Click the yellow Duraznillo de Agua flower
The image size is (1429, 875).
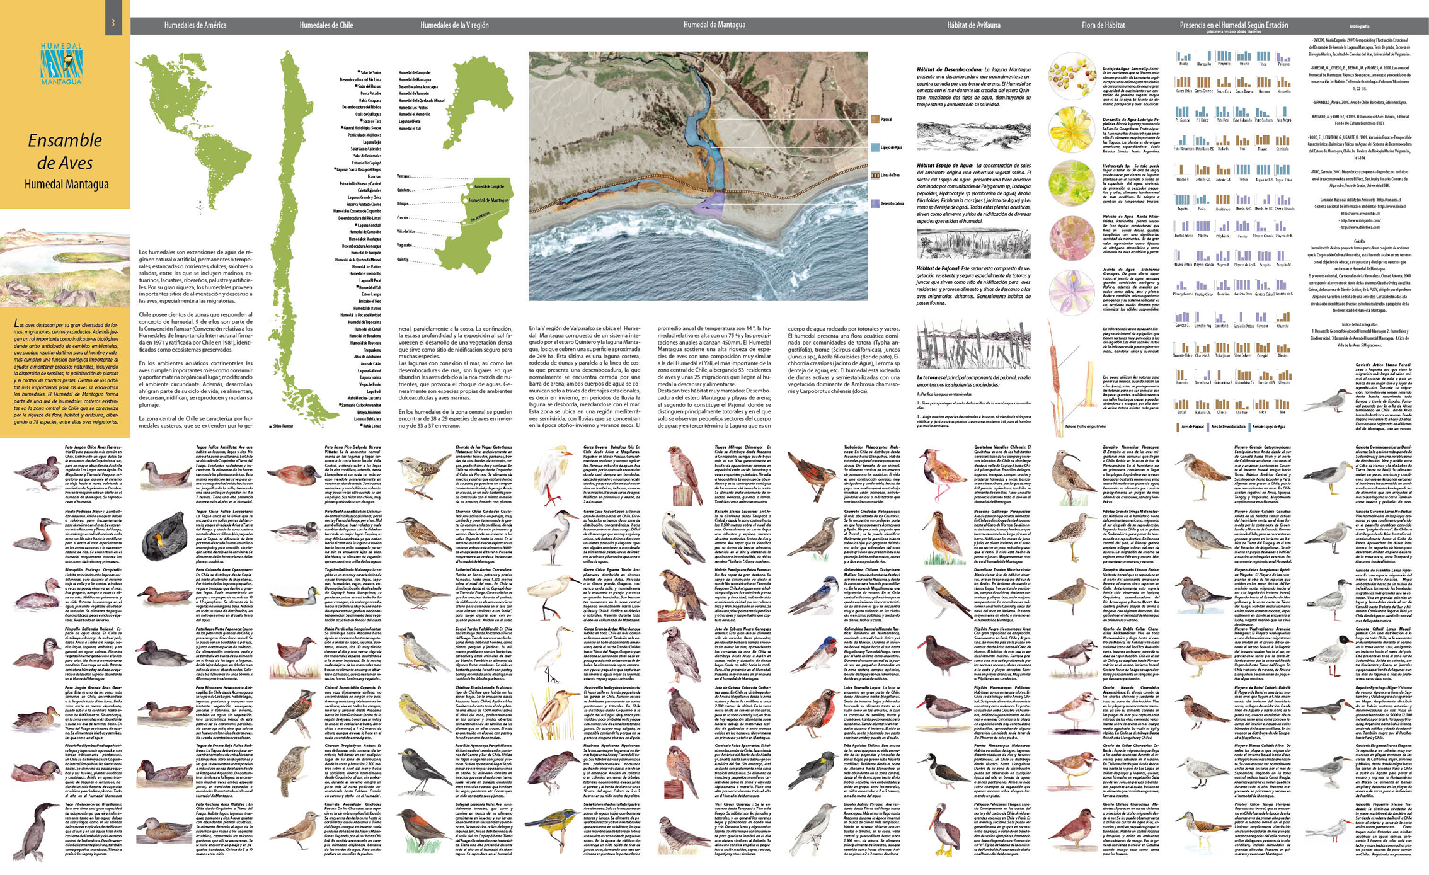(x=1072, y=130)
